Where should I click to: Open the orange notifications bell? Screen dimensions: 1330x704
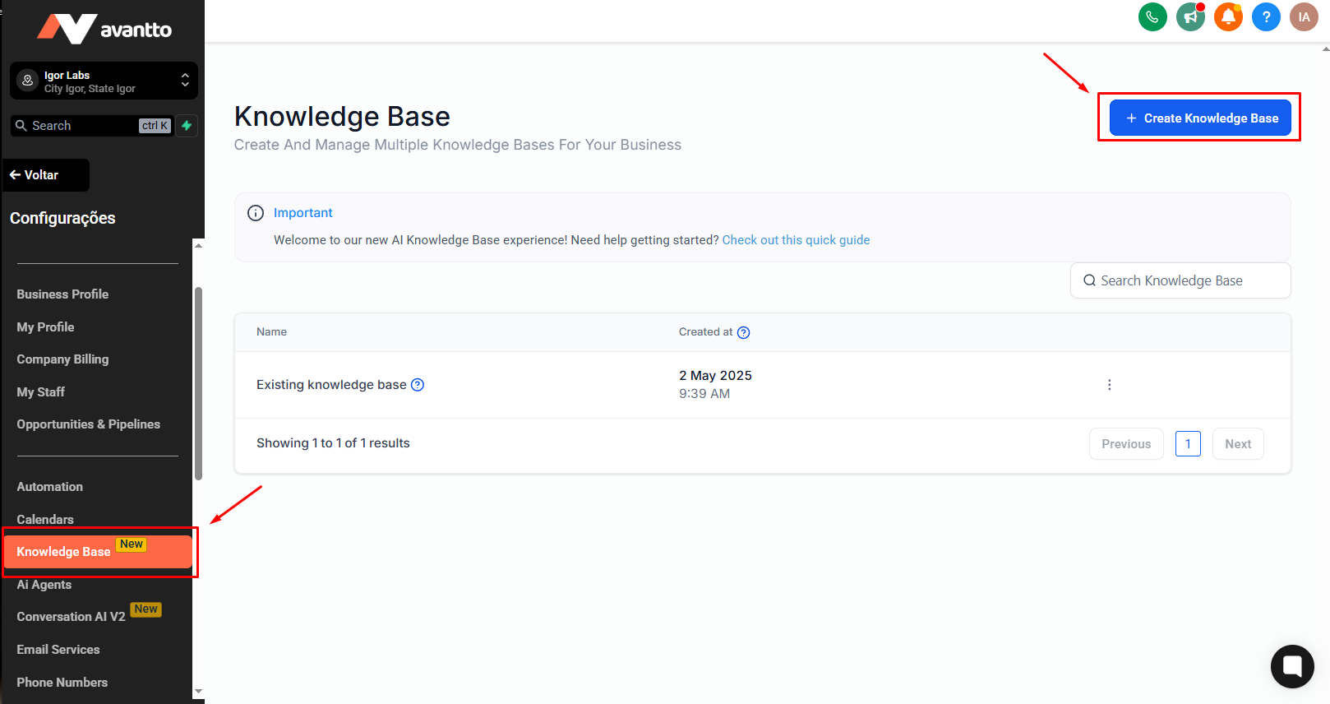pos(1228,16)
